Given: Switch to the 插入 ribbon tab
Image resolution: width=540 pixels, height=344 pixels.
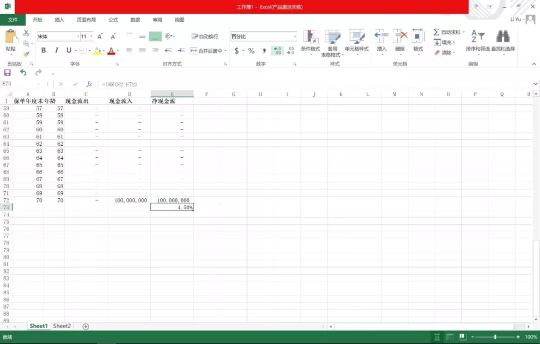Looking at the screenshot, I should coord(59,20).
